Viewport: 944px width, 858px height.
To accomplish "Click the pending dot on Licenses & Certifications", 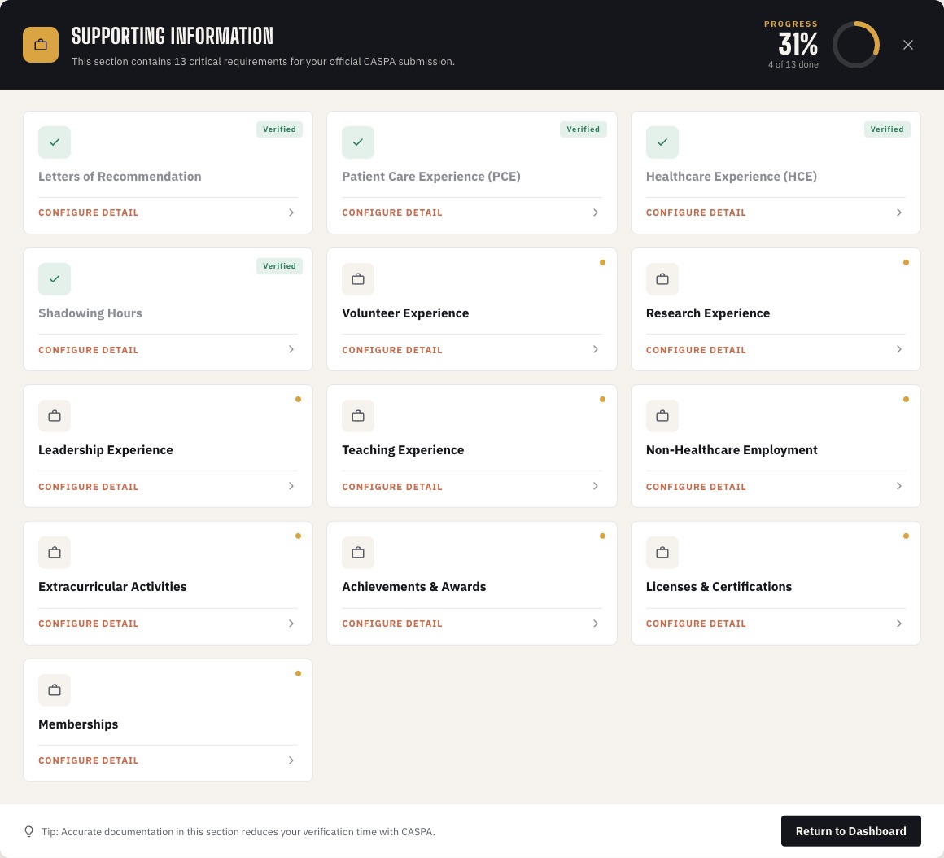I will 906,536.
